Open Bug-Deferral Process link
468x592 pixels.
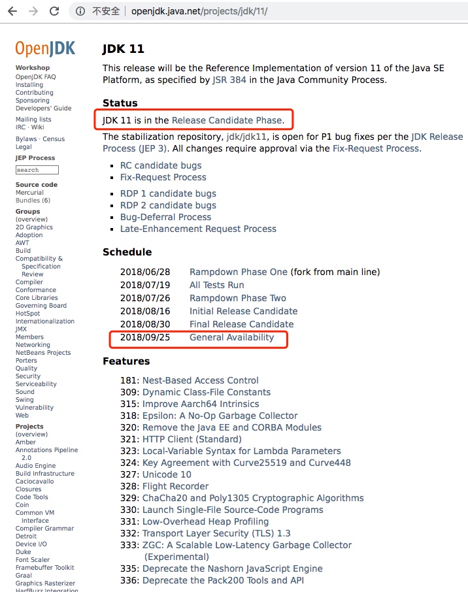click(165, 217)
